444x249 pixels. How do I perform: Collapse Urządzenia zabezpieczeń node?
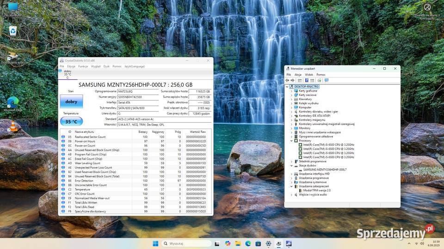click(x=291, y=186)
